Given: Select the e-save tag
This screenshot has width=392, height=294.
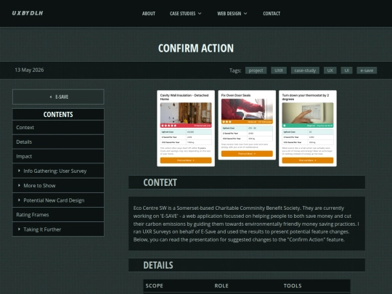Looking at the screenshot, I should [367, 70].
